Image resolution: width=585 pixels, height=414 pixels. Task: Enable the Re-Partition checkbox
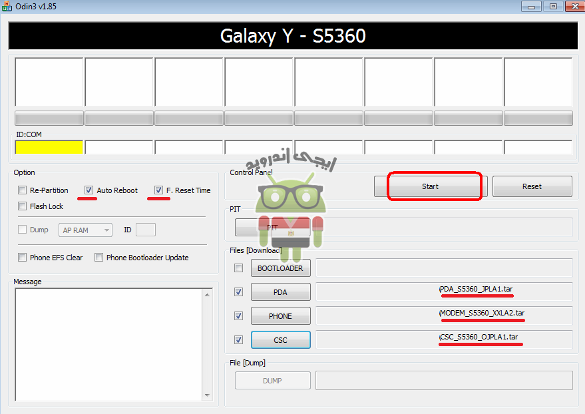pyautogui.click(x=23, y=190)
